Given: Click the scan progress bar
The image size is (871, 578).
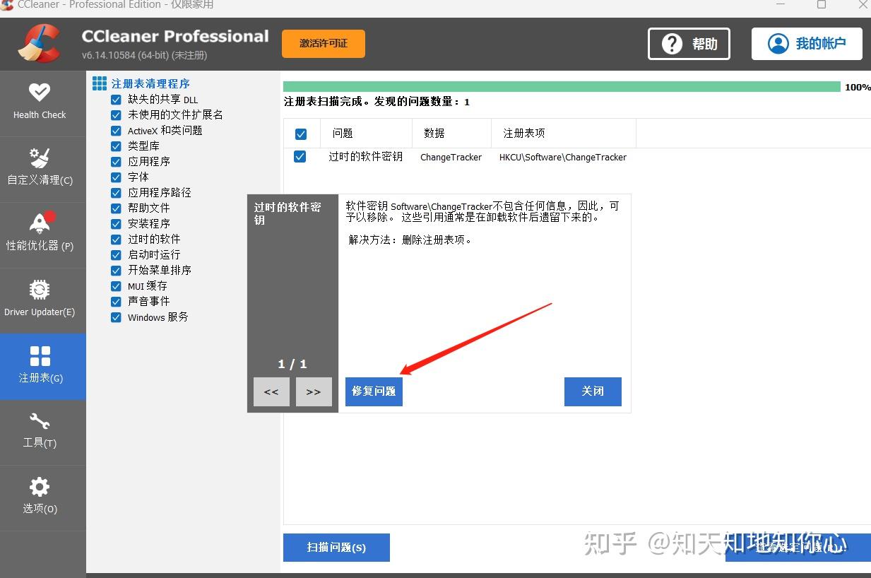Looking at the screenshot, I should pos(562,87).
